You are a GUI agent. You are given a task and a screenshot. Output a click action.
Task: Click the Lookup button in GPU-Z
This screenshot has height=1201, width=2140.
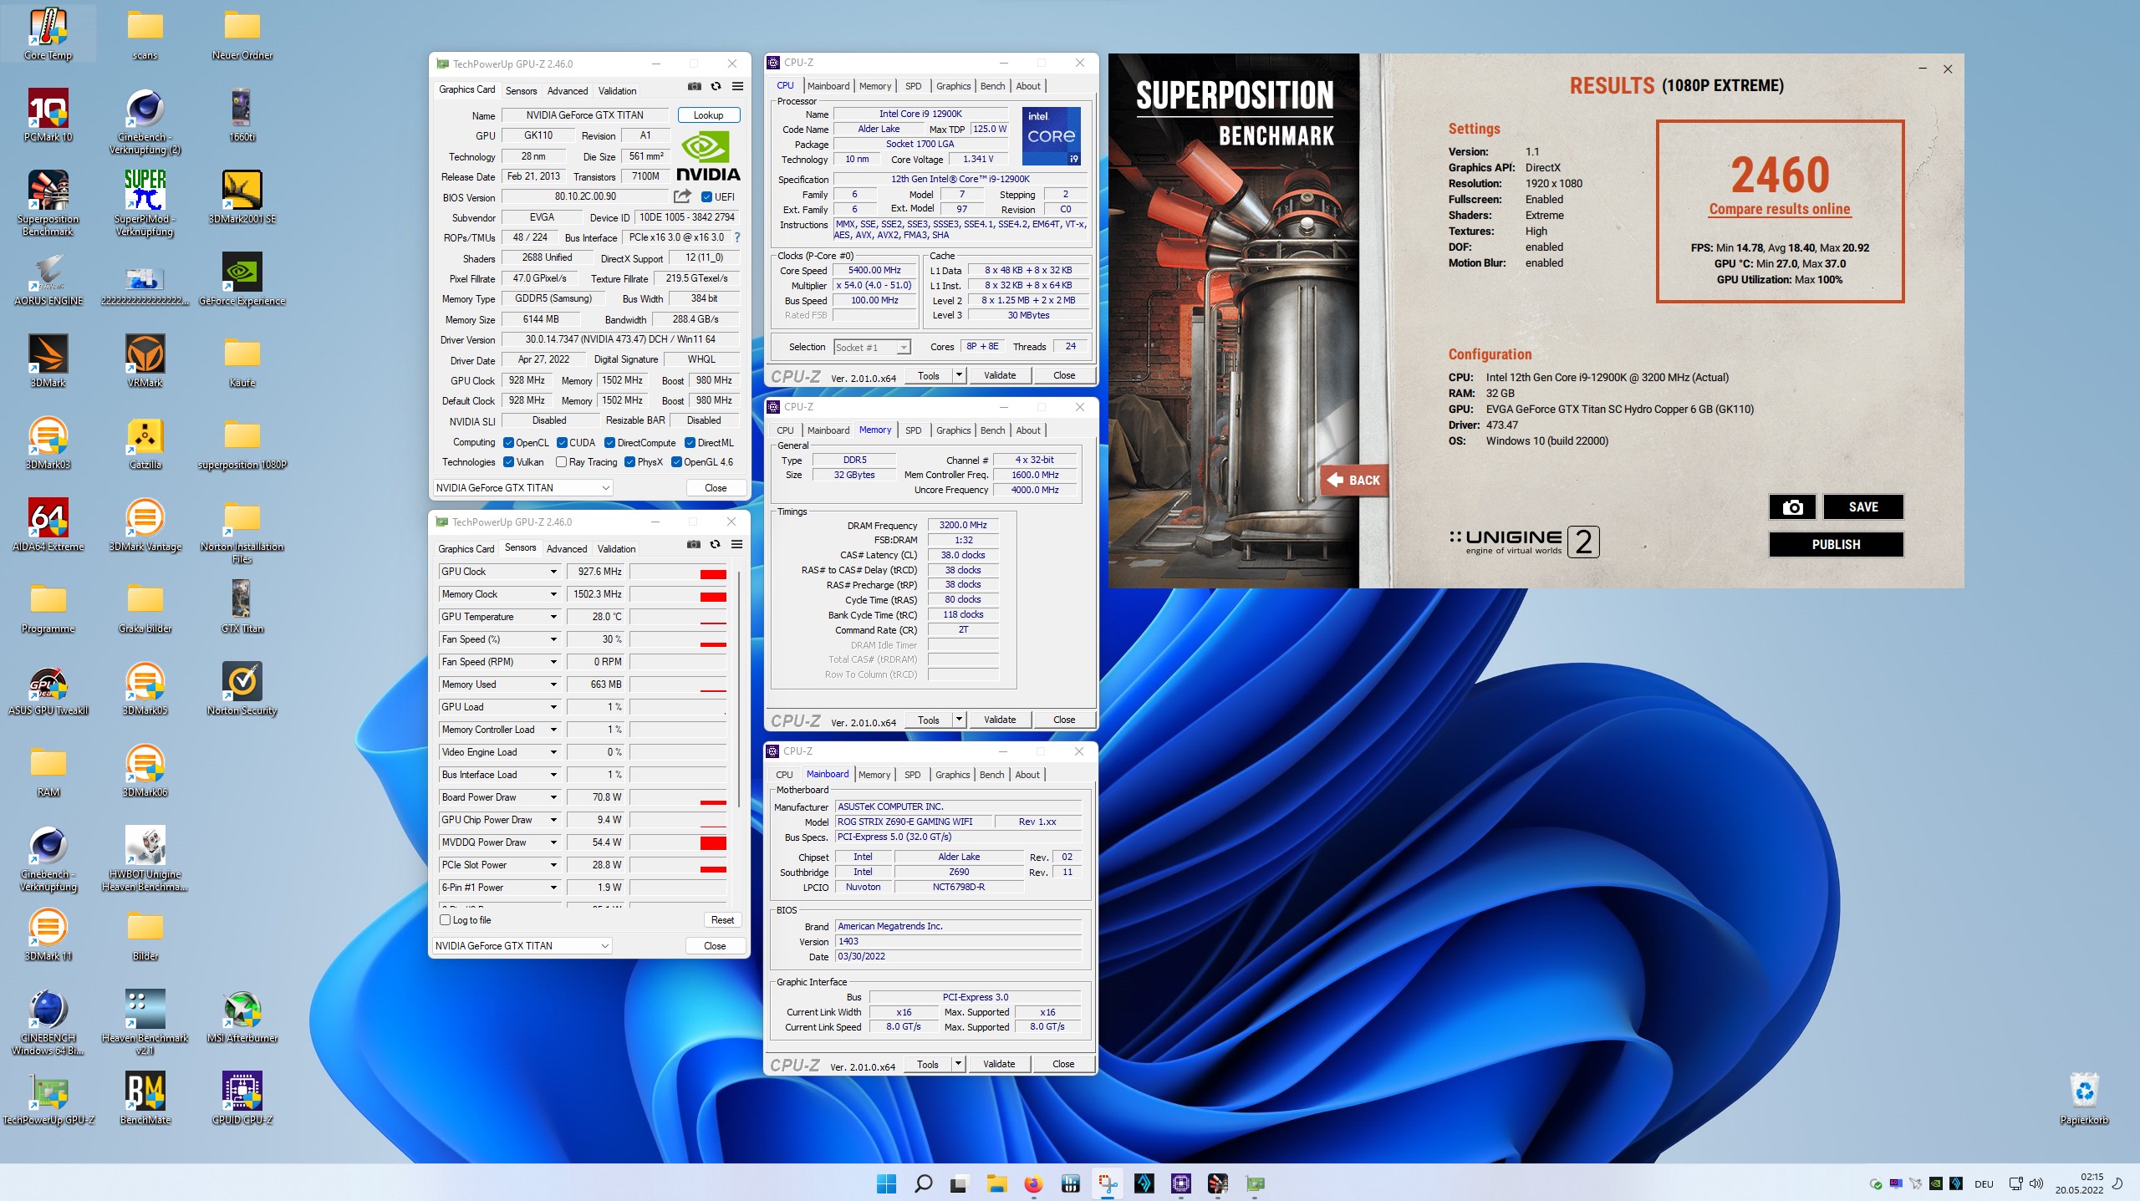pos(709,115)
